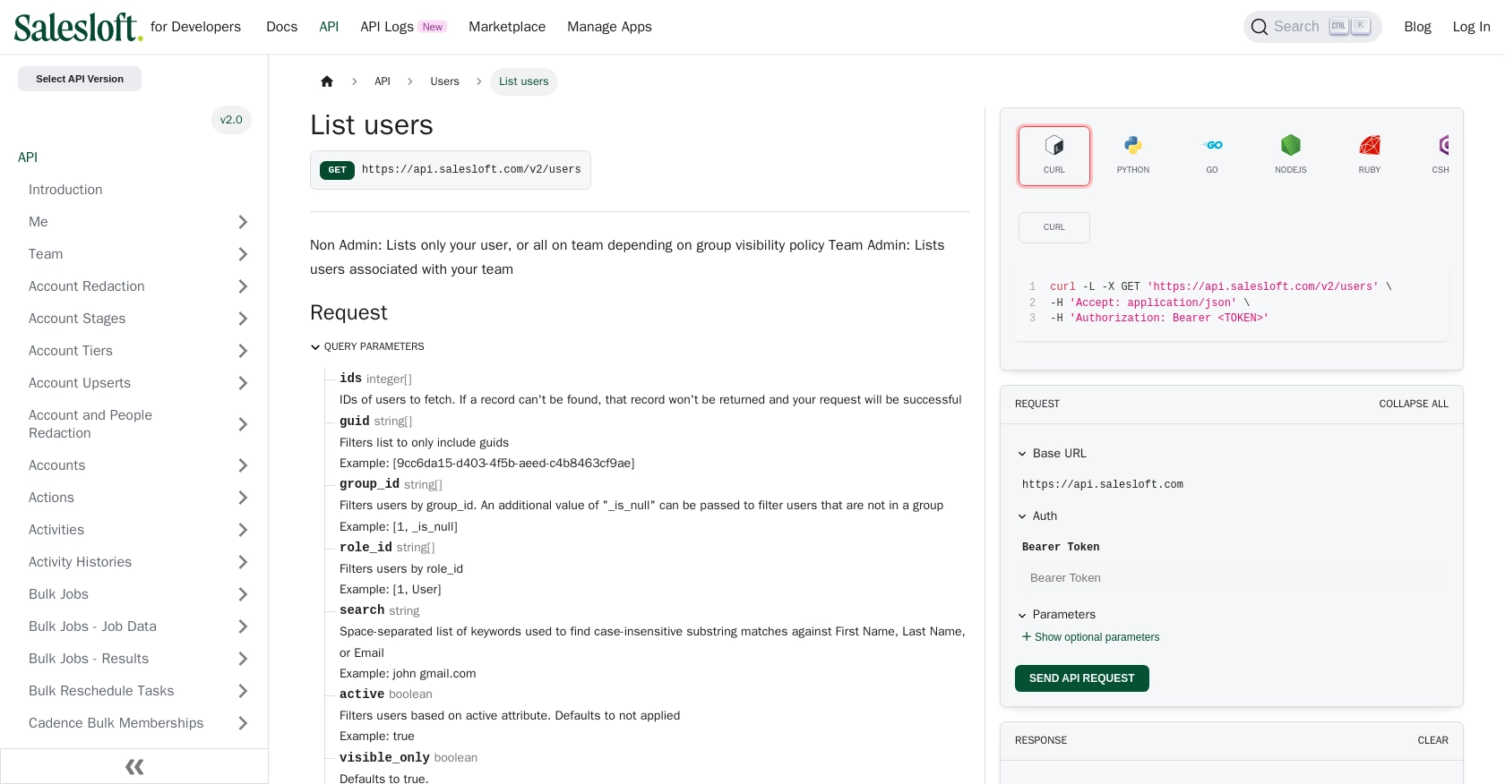
Task: Expand Activities section chevron
Action: click(243, 530)
